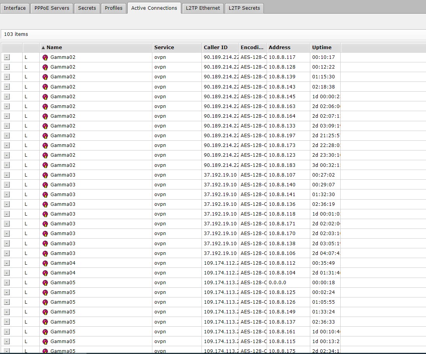Click address cell 10.8.8.183
Image resolution: width=426 pixels, height=354 pixels.
pos(282,165)
